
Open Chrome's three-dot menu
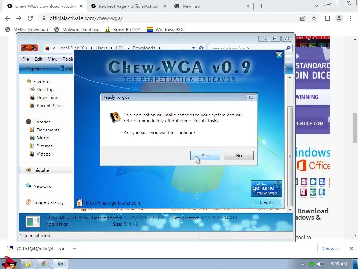(350, 18)
